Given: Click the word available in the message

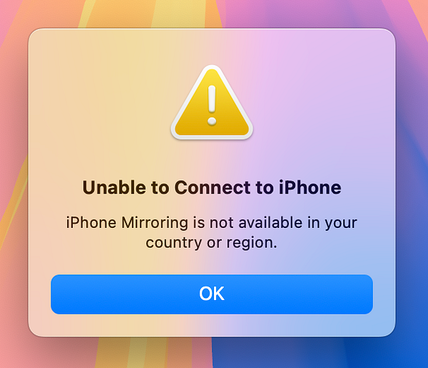Looking at the screenshot, I should (270, 222).
